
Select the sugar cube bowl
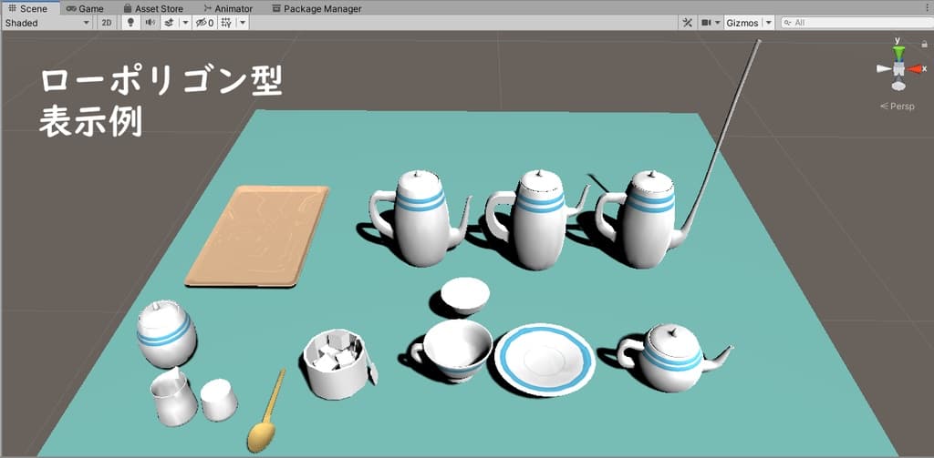(x=335, y=364)
